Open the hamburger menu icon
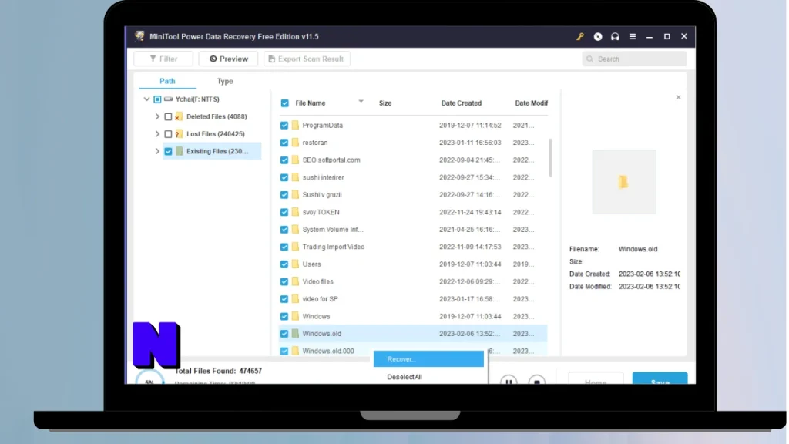This screenshot has width=789, height=444. point(633,37)
